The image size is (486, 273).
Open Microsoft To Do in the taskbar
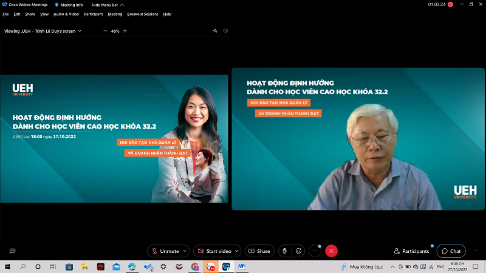tap(148, 267)
